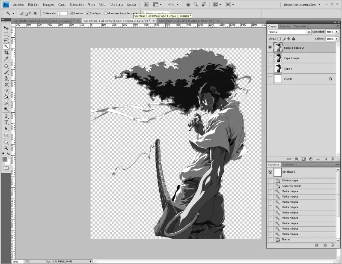
Task: Toggle Quick Mask mode
Action: pos(6,168)
